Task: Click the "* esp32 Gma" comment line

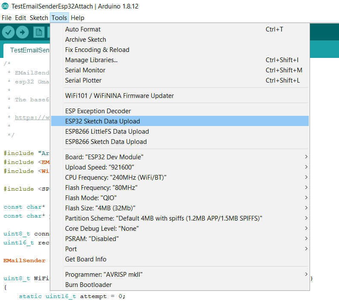Action: 29,82
